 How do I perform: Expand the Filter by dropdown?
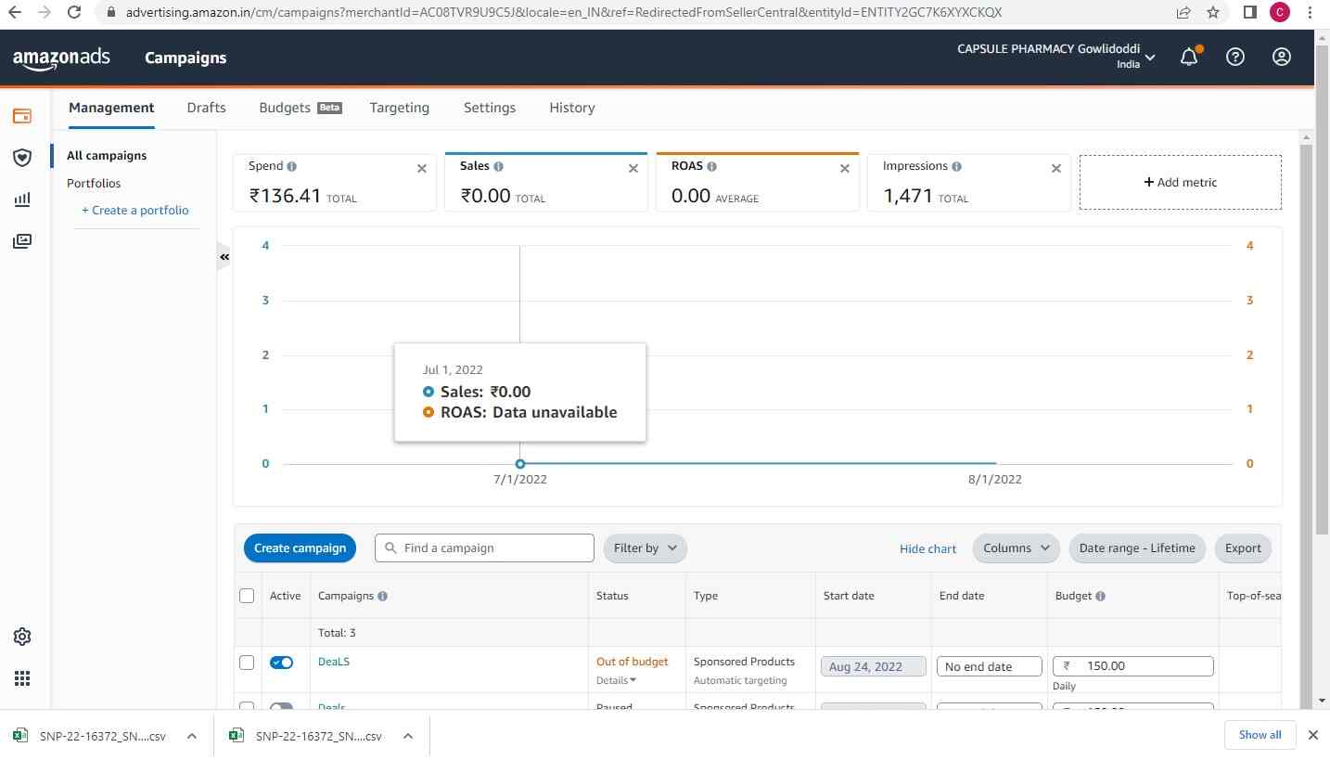pos(645,548)
